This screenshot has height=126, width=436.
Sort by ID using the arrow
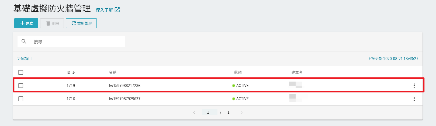pyautogui.click(x=73, y=73)
